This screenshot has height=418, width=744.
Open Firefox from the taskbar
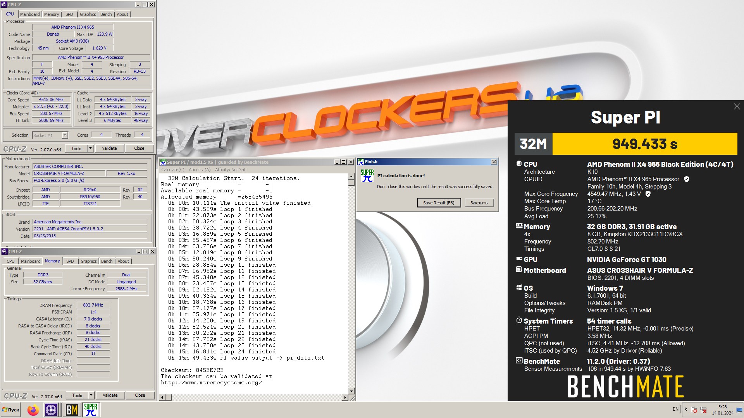pyautogui.click(x=33, y=410)
